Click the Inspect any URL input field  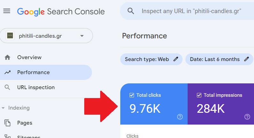point(191,11)
